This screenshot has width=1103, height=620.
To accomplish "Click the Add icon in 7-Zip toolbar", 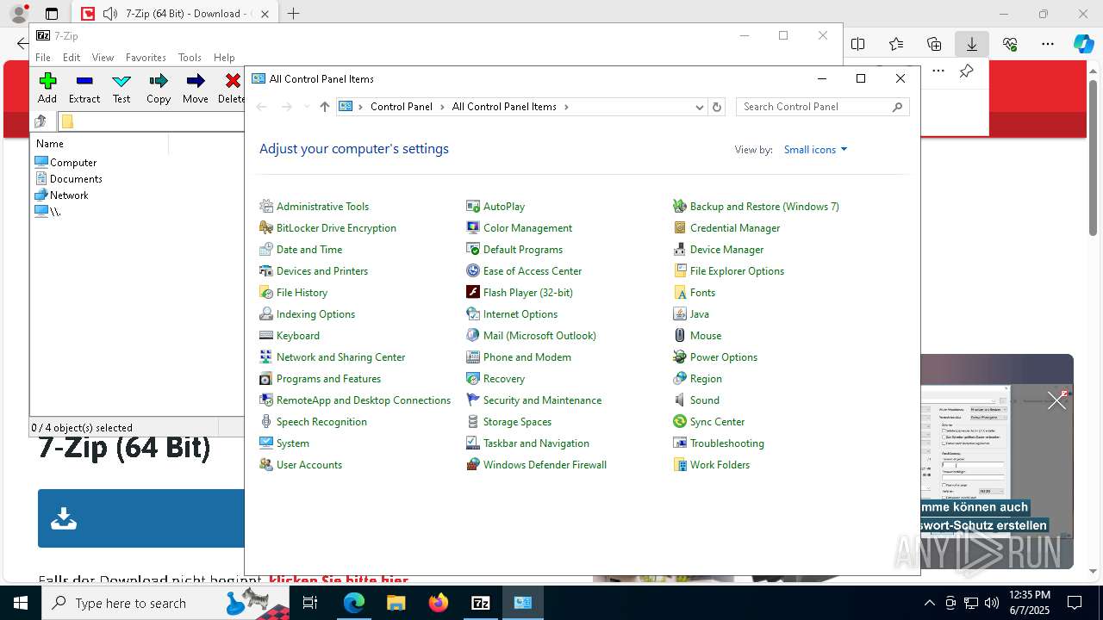I will point(47,81).
